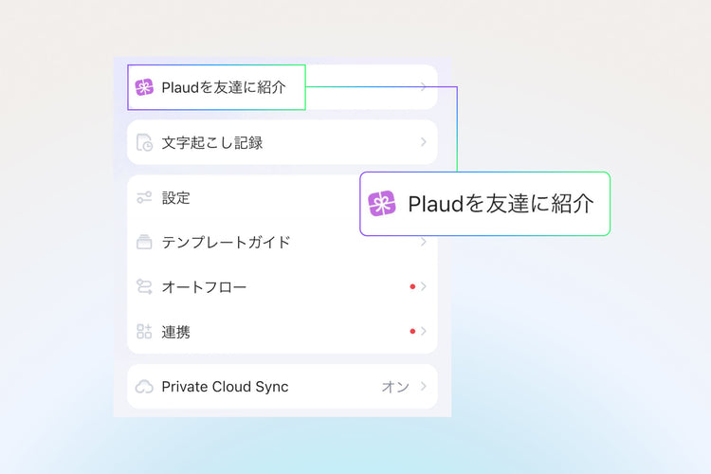Open Private Cloud Sync via its chevron
The width and height of the screenshot is (711, 474).
point(424,387)
